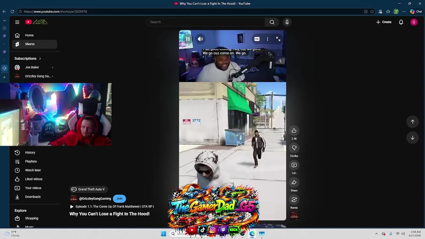This screenshot has height=239, width=425.
Task: Switch to the browser tab playing audio
Action: (x=4, y=68)
